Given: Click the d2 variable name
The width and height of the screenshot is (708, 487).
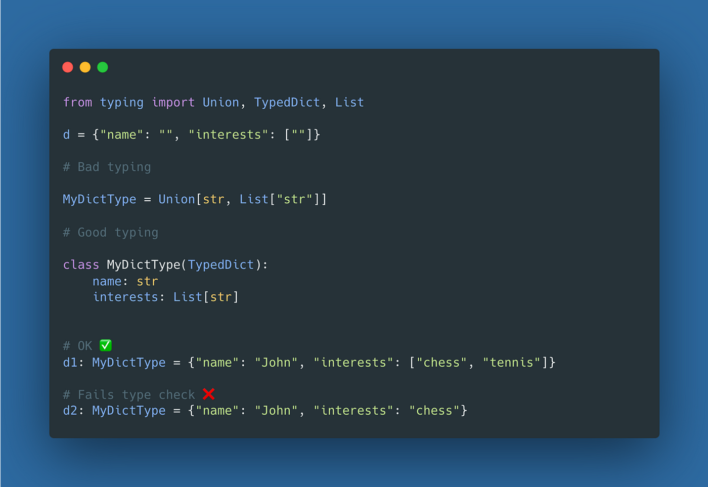Looking at the screenshot, I should [70, 410].
